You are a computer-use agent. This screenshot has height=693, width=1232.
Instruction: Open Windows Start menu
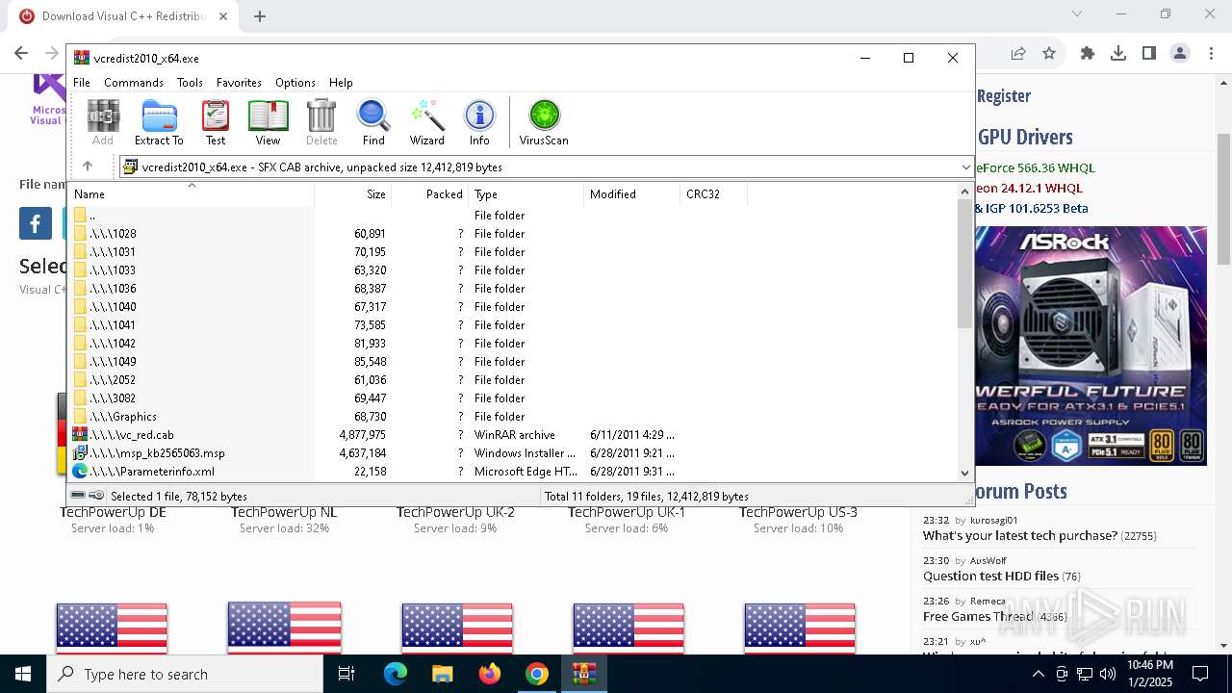pyautogui.click(x=23, y=674)
